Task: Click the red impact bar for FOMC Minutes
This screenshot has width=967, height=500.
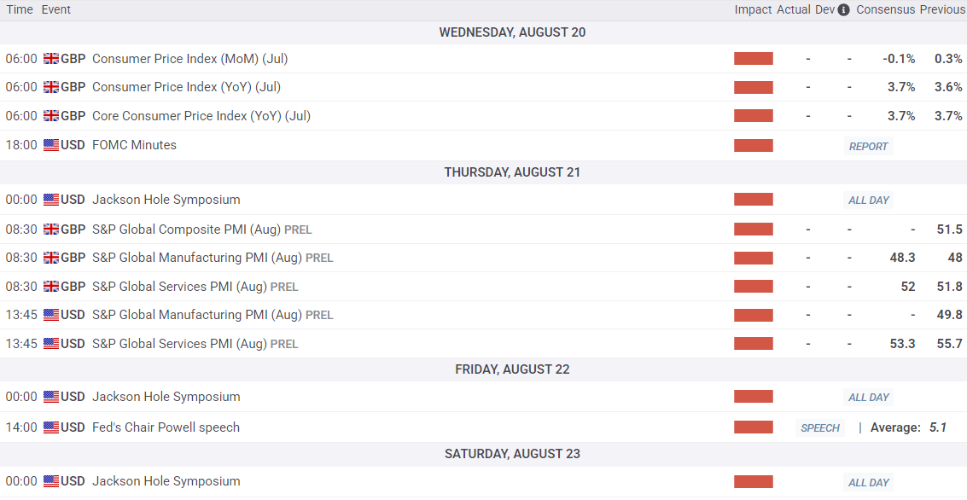Action: (753, 145)
